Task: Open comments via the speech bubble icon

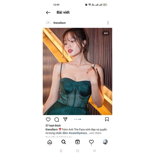Action: click(56, 120)
